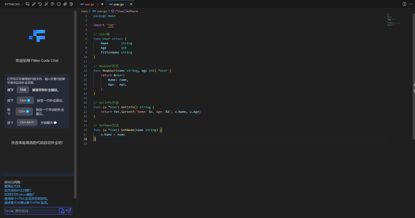Image resolution: width=415 pixels, height=218 pixels.
Task: Click the Fitten toolbar logout door icon
Action: point(71,4)
